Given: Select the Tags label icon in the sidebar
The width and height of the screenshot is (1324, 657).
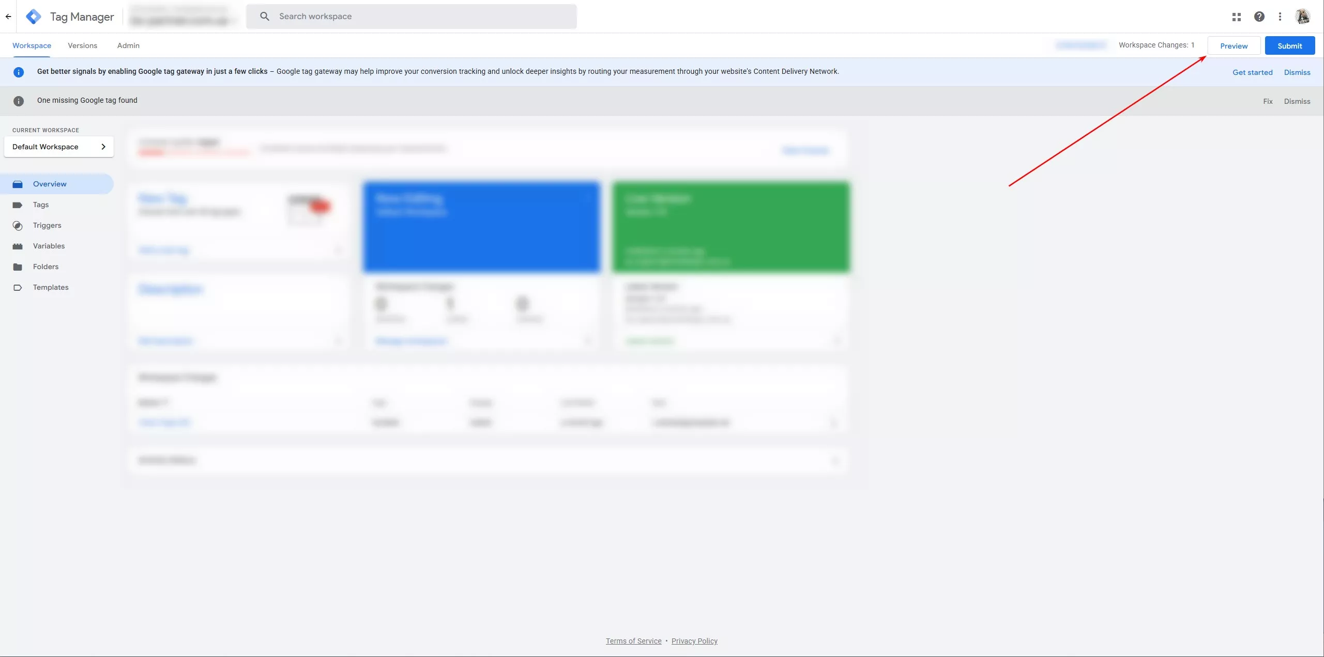Looking at the screenshot, I should [x=18, y=205].
